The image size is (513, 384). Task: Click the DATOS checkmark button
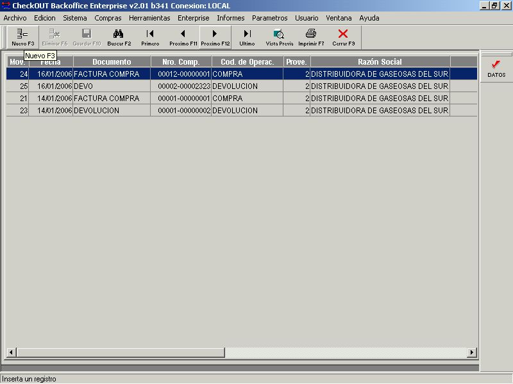(x=496, y=68)
